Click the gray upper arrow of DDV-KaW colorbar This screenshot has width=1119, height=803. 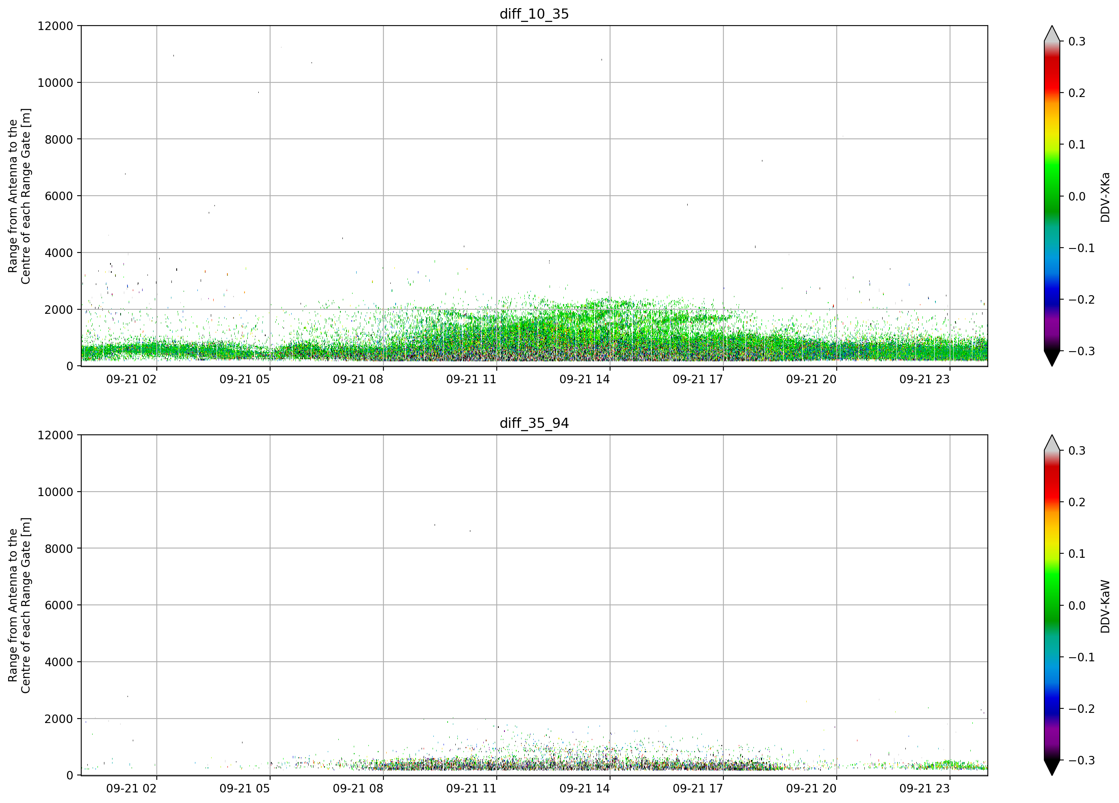tap(1052, 443)
